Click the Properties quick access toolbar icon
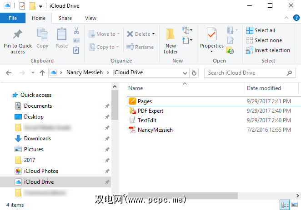The height and width of the screenshot is (210, 301). click(x=22, y=6)
